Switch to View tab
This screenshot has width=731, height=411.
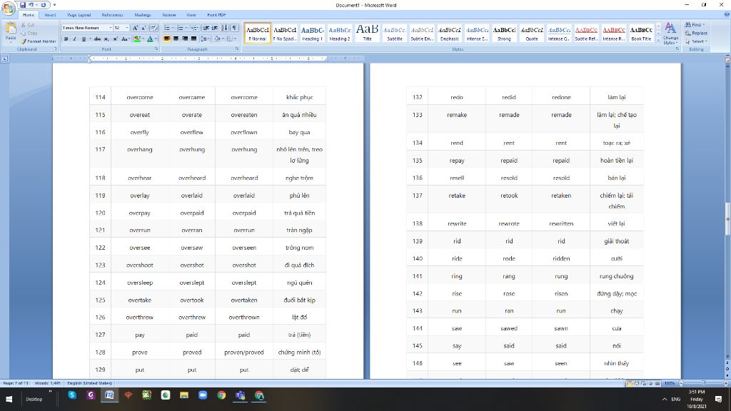click(191, 15)
